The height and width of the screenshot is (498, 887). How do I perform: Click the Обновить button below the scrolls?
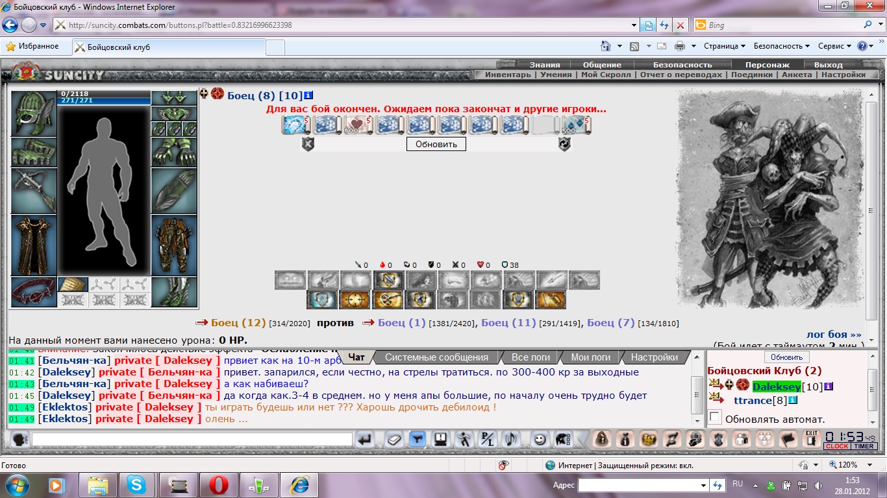436,144
